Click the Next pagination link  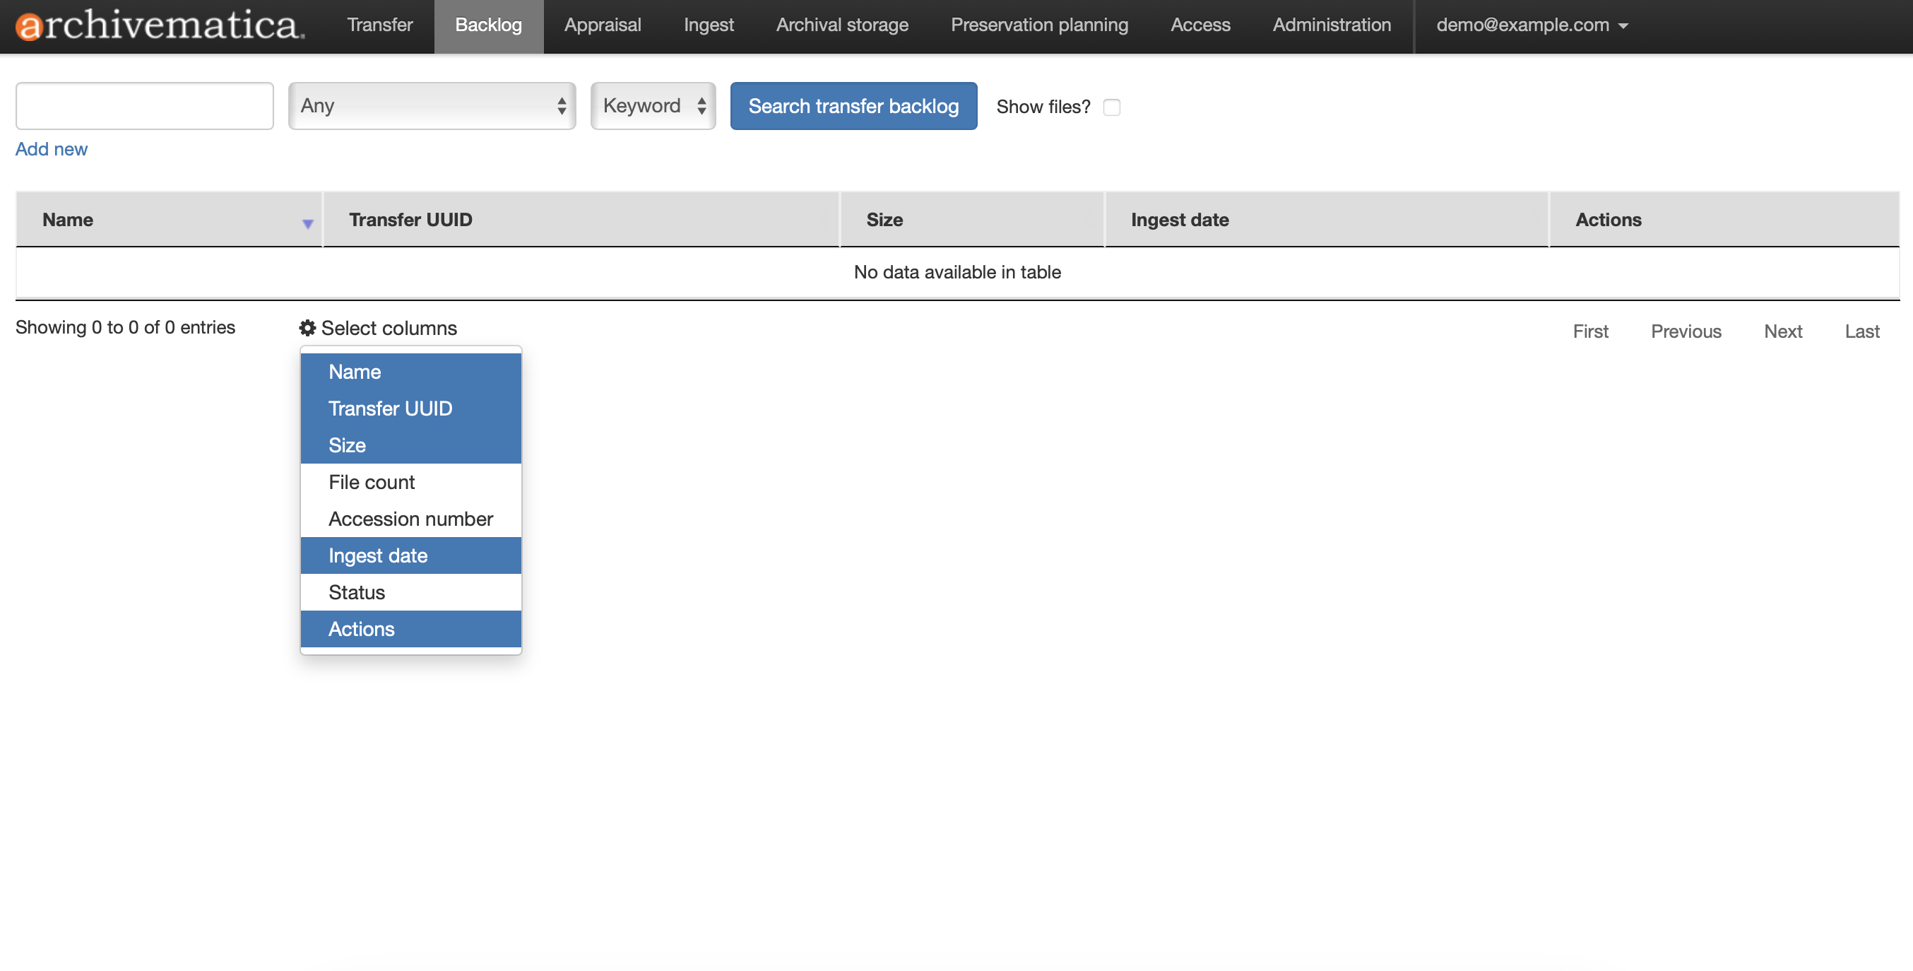[1782, 331]
